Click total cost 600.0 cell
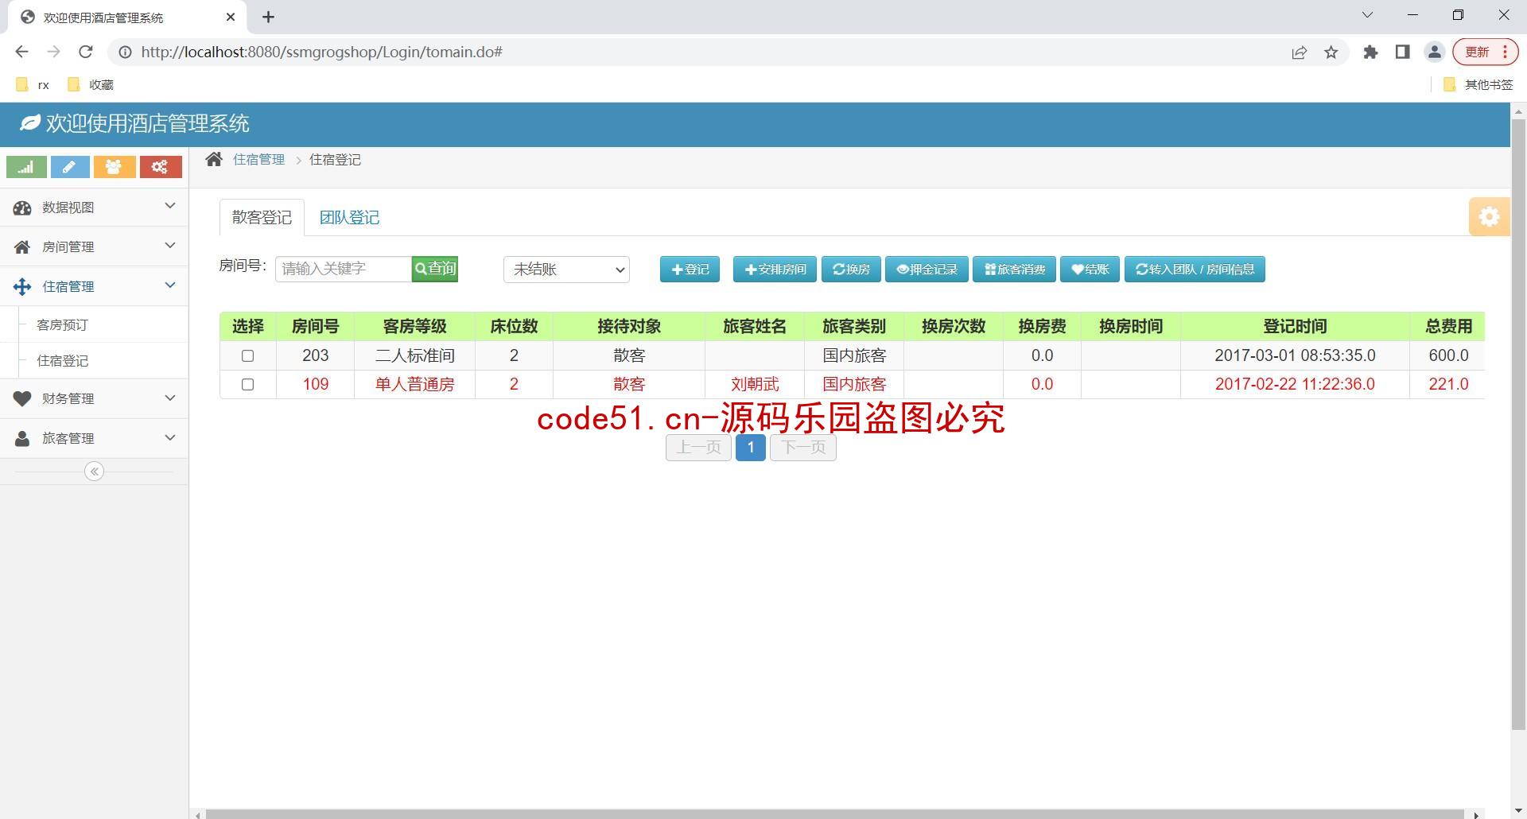Screen dimensions: 1527x819 pos(1447,355)
